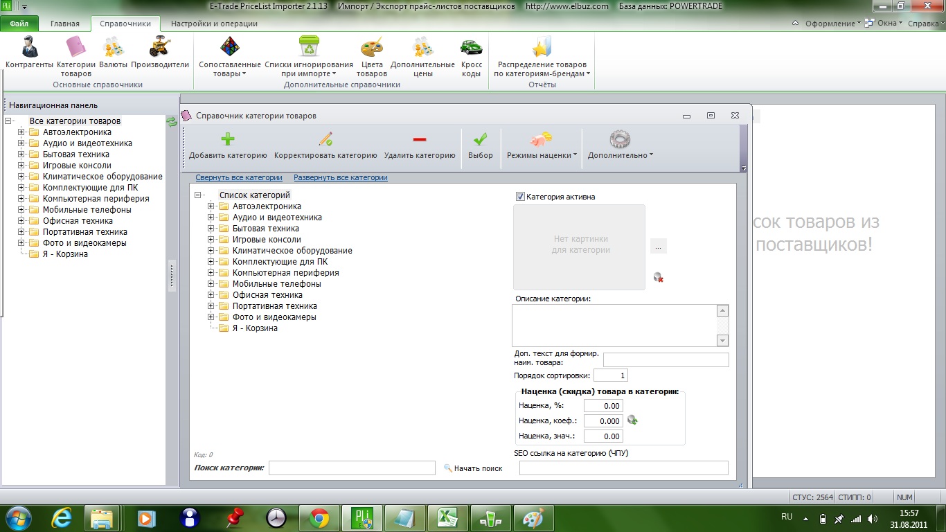Open Режимы наценки piggy bank menu
The width and height of the screenshot is (946, 532).
tap(542, 145)
